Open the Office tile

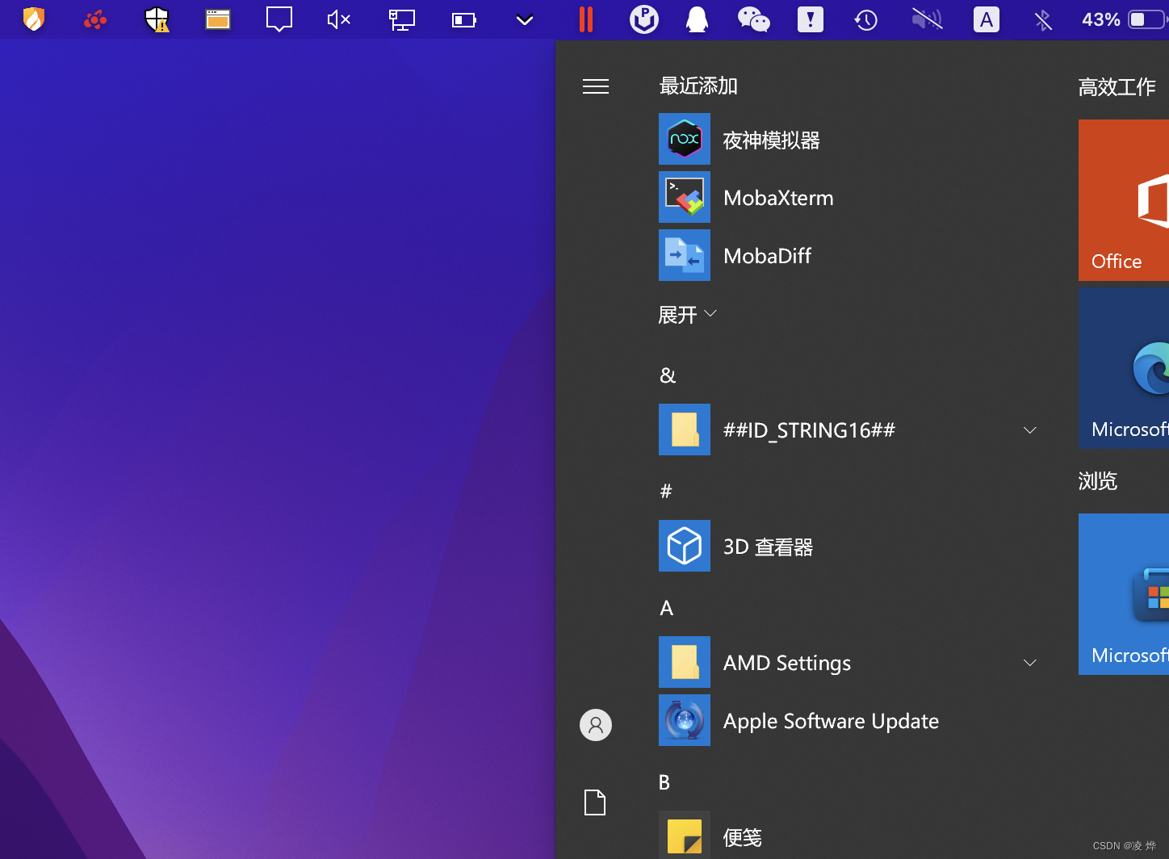point(1124,200)
